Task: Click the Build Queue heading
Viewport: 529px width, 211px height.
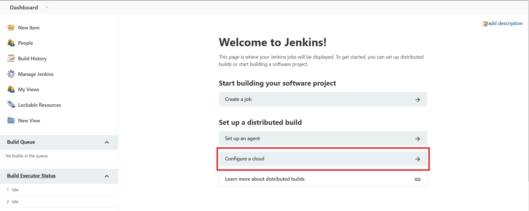Action: coord(21,142)
